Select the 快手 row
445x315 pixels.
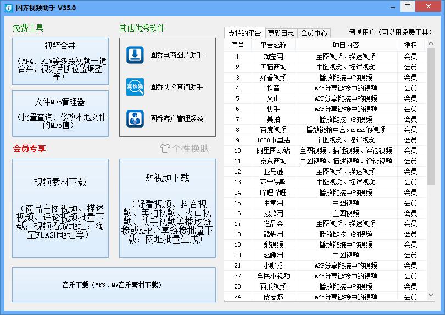(x=325, y=109)
